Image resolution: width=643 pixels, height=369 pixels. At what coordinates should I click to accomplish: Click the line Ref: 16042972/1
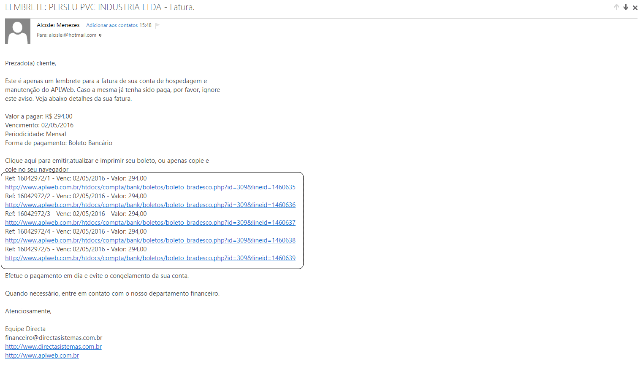click(x=76, y=178)
